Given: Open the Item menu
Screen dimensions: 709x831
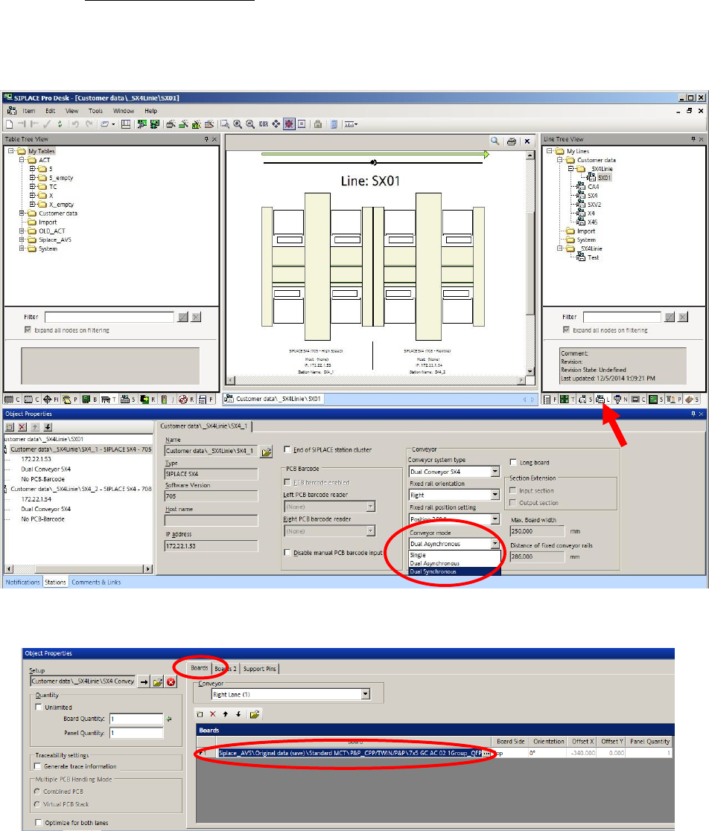Looking at the screenshot, I should 28,111.
